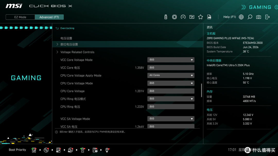Click BIOS version E7E34IMSI.2B30
The image size is (278, 156).
point(253,43)
